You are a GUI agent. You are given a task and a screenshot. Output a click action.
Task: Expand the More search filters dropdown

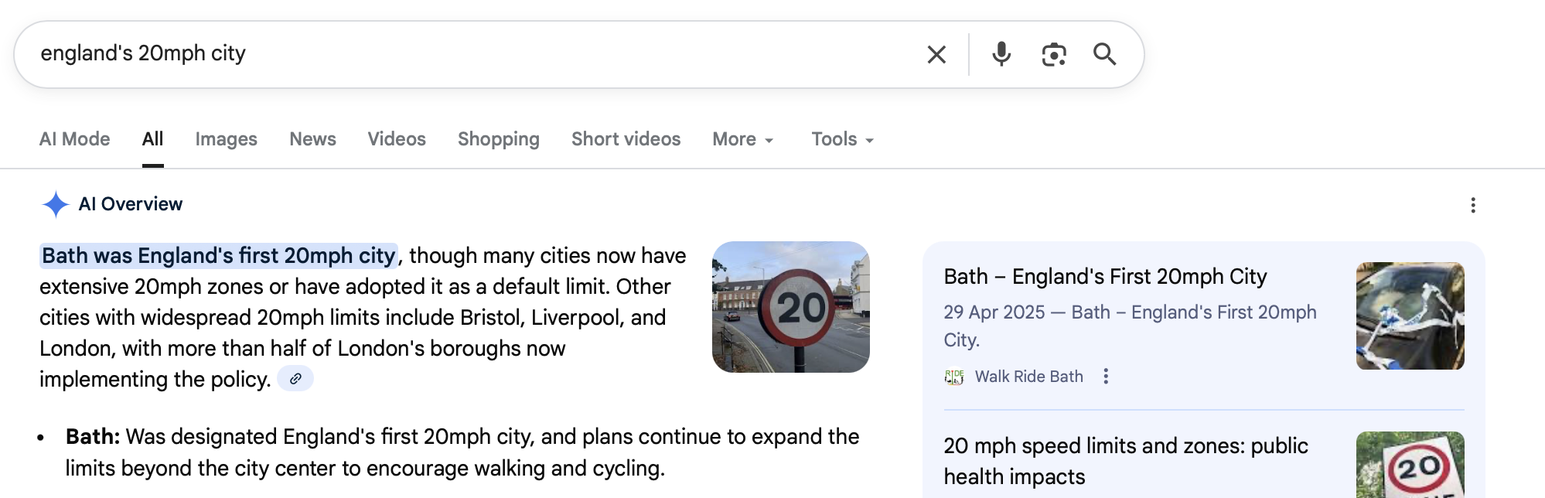pos(742,139)
